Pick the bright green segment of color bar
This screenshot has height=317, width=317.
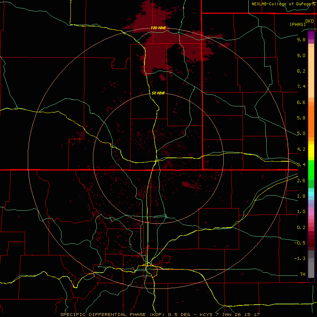point(311,170)
